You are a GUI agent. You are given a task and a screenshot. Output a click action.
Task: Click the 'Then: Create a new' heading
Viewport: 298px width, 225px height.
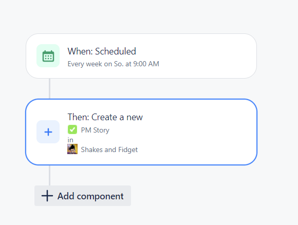(x=105, y=117)
